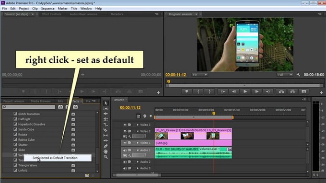Select the Pen tool in tools panel

pos(105,146)
